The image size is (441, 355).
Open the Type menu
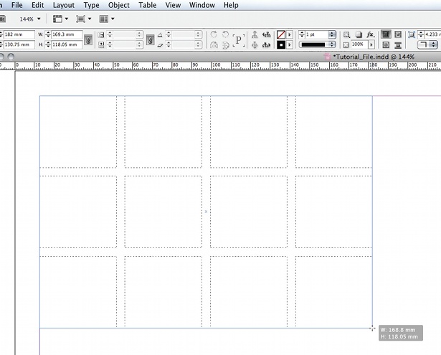[x=91, y=5]
